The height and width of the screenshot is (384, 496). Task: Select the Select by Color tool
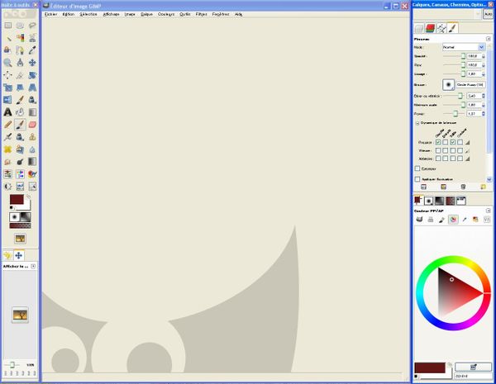point(20,38)
